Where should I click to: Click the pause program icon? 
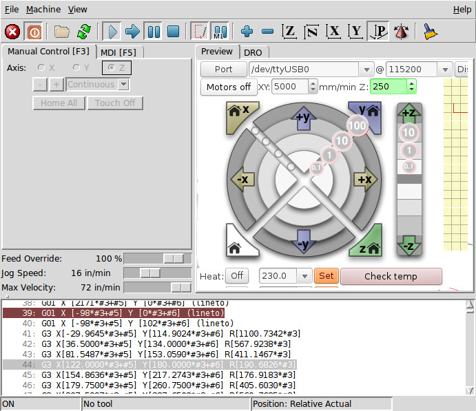(x=153, y=32)
